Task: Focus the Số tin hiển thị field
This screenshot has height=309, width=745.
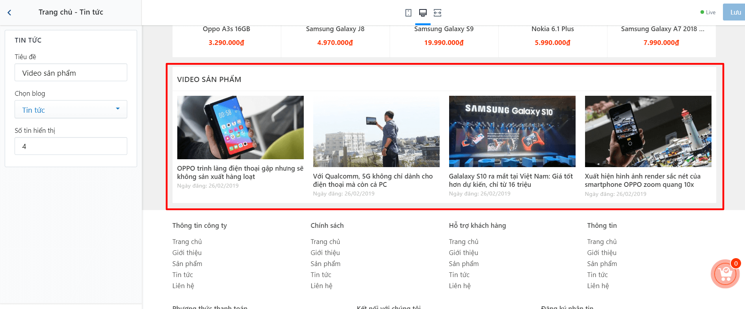Action: [71, 146]
